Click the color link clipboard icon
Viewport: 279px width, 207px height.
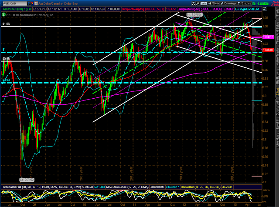32,3
